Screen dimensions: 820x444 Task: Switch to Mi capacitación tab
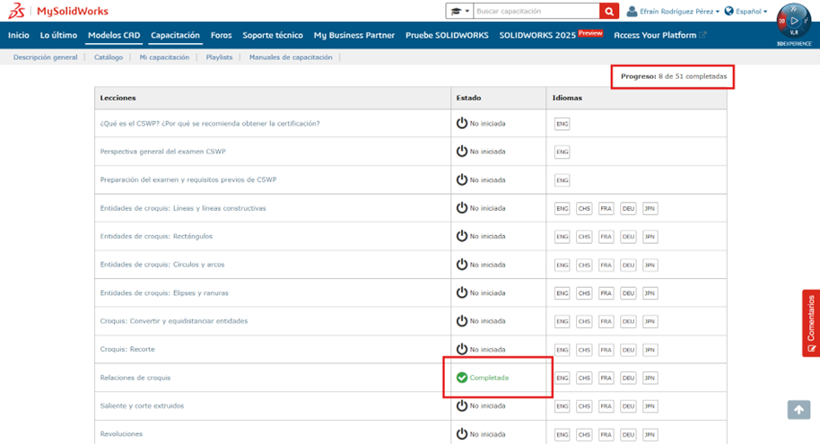click(164, 57)
